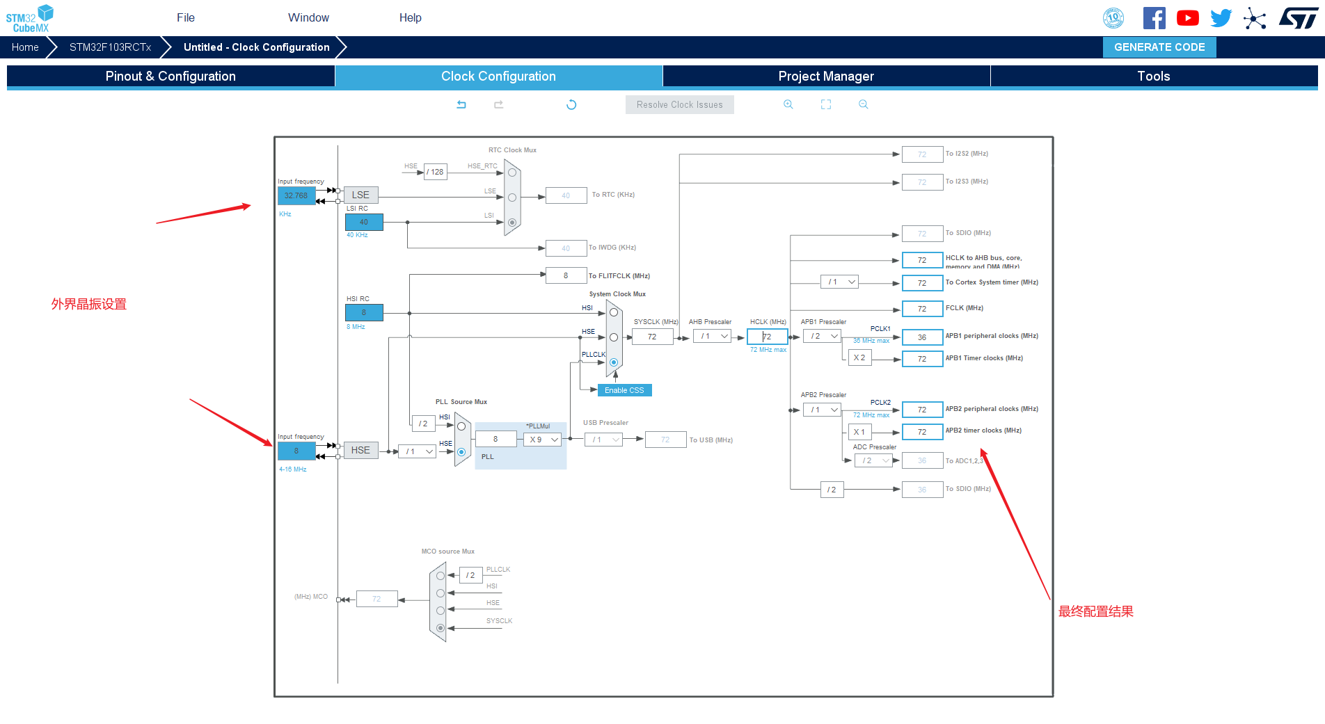1325x724 pixels.
Task: Click the To FLITFCLK value field
Action: 566,275
